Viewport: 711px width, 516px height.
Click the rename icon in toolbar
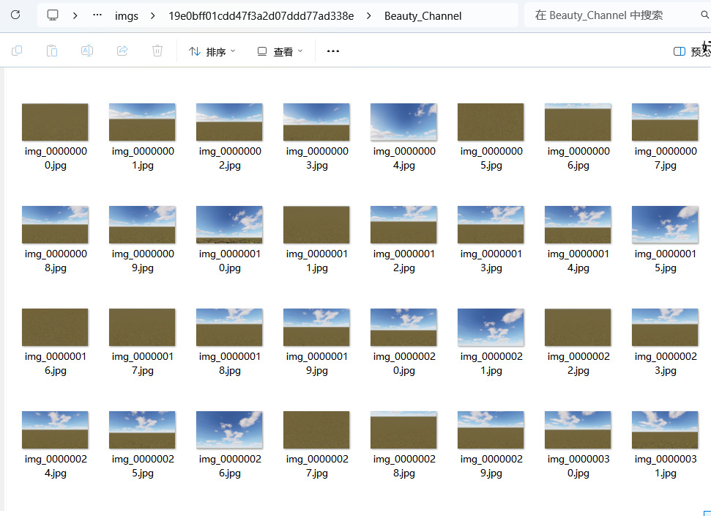click(87, 51)
